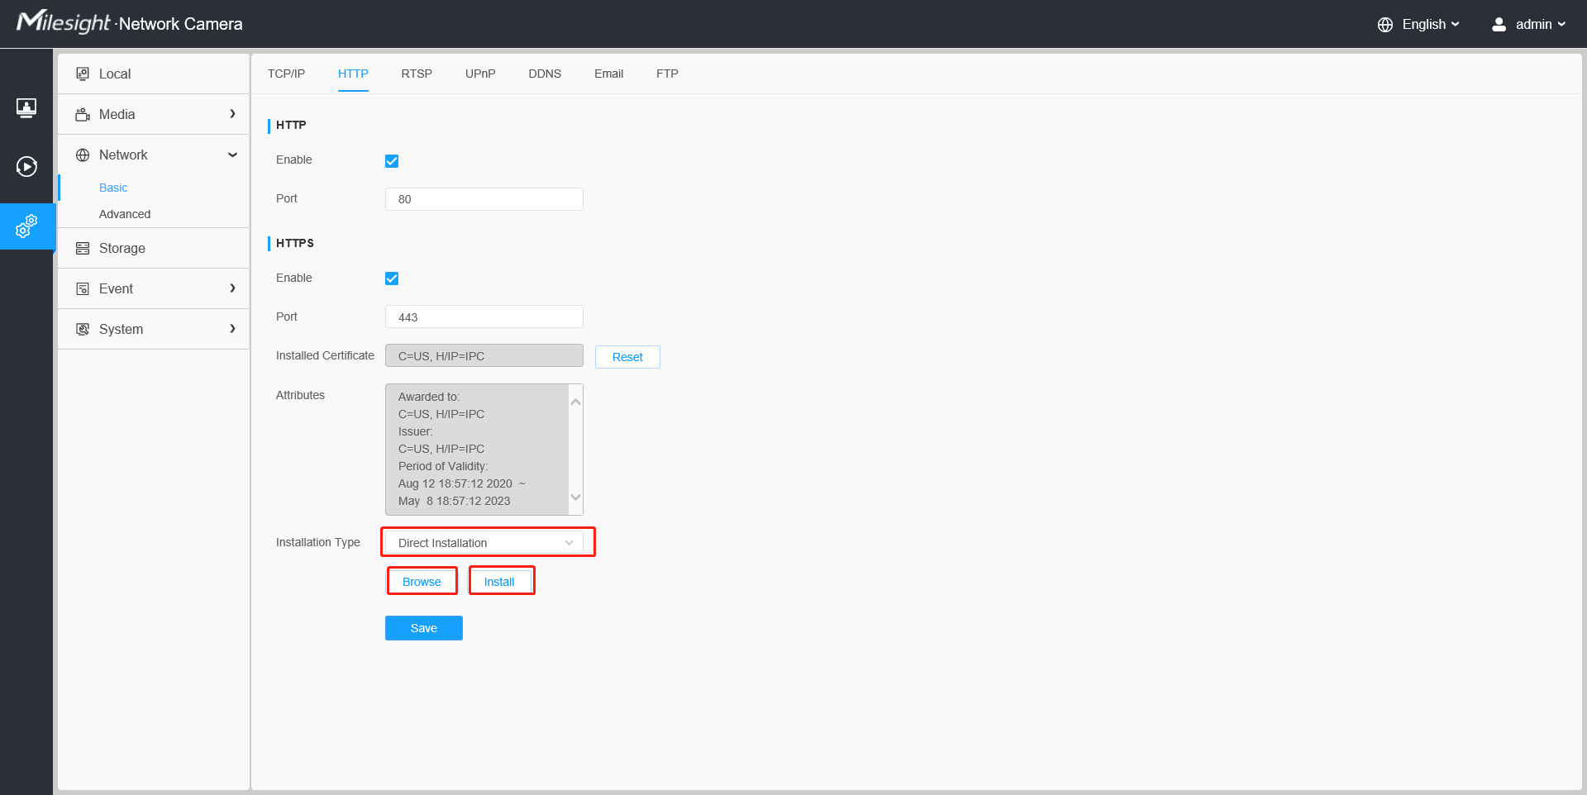This screenshot has width=1587, height=795.
Task: Click the System menu icon
Action: (x=83, y=329)
